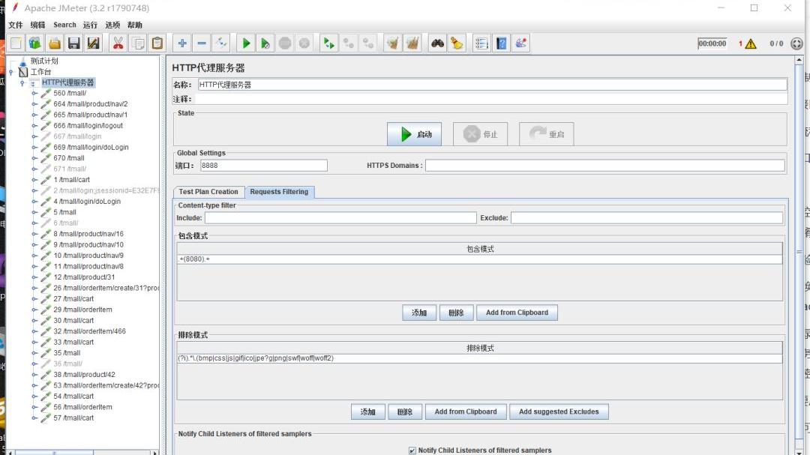This screenshot has width=810, height=455.
Task: Toggle Notify Child Listeners of filtered samplers
Action: [412, 451]
